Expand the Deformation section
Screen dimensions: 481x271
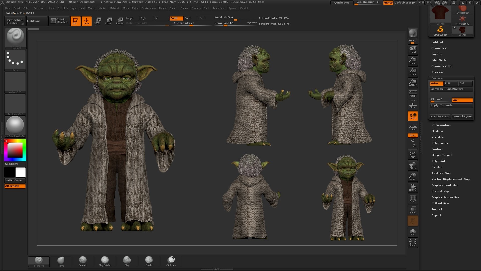point(441,125)
